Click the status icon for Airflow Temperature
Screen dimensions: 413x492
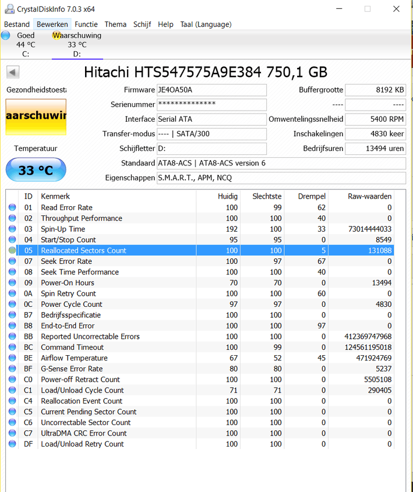point(12,358)
